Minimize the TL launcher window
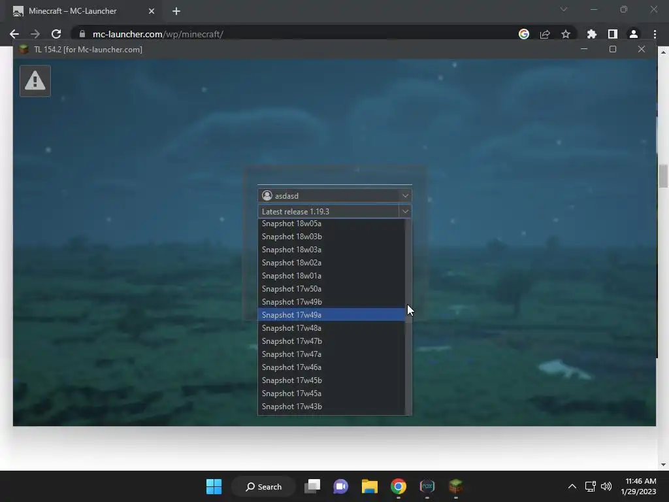 (584, 49)
